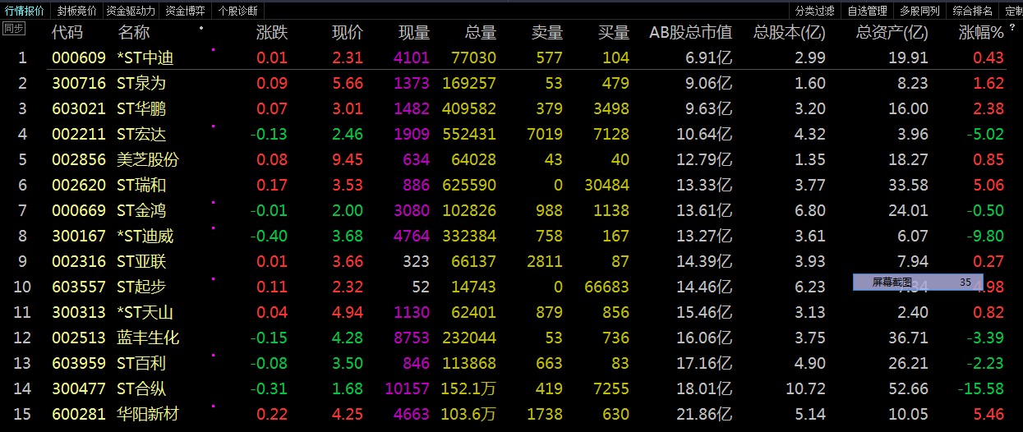
Task: Sort by the 总量 column header
Action: click(481, 33)
